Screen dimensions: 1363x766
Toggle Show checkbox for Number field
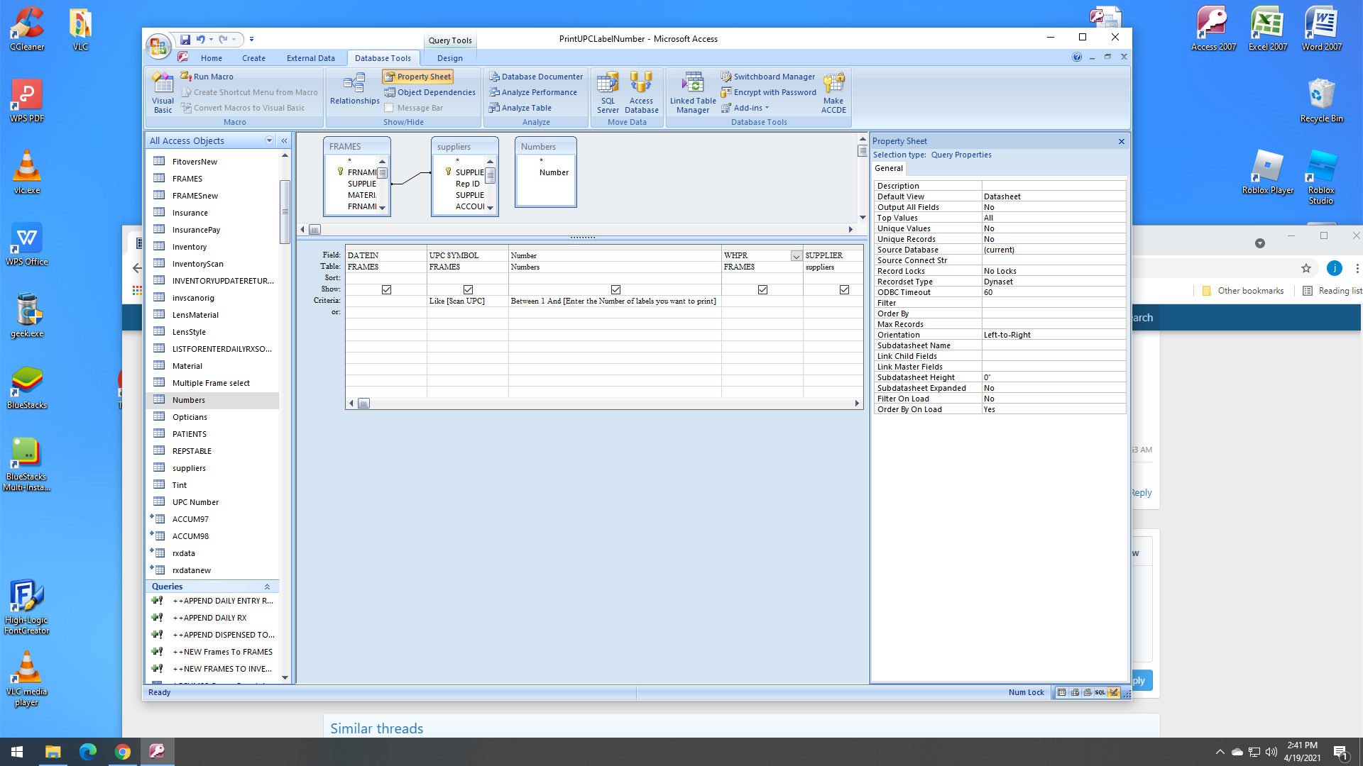pos(615,289)
